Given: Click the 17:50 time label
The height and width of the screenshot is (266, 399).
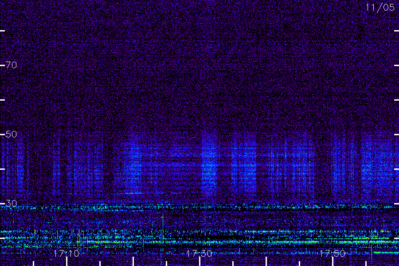Looking at the screenshot, I should point(332,253).
